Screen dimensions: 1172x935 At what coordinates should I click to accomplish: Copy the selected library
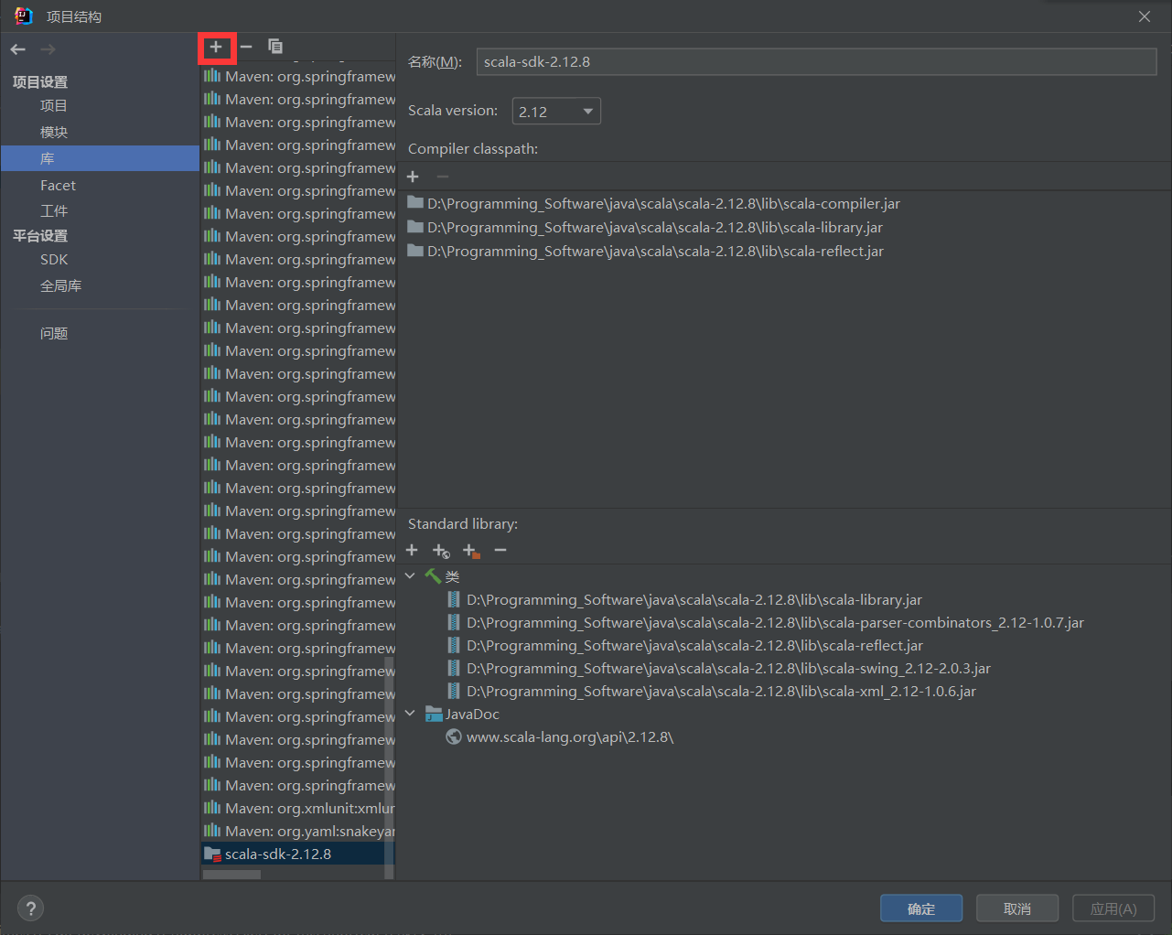(x=275, y=47)
